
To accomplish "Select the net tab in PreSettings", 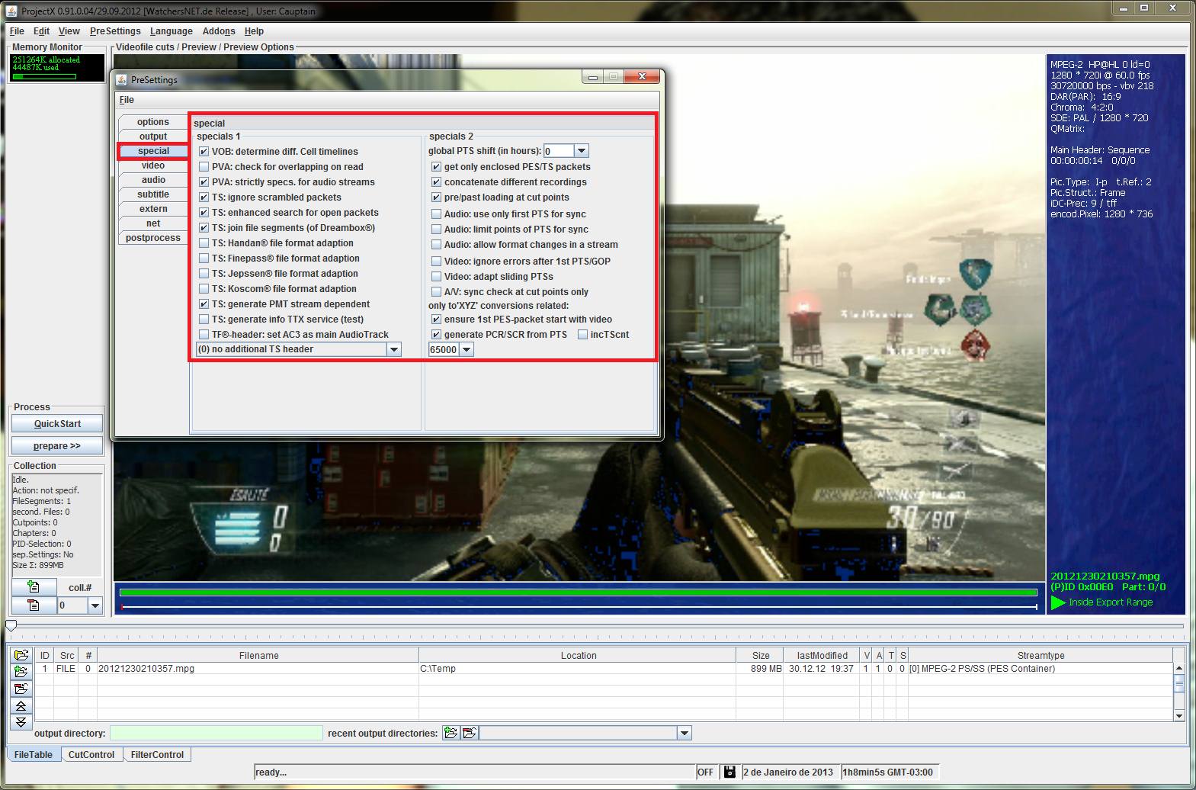I will [x=153, y=223].
